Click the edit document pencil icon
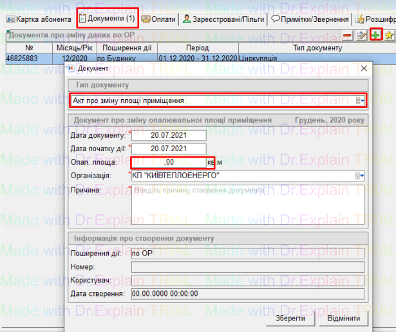Viewport: 396px width, 332px height. (x=361, y=34)
